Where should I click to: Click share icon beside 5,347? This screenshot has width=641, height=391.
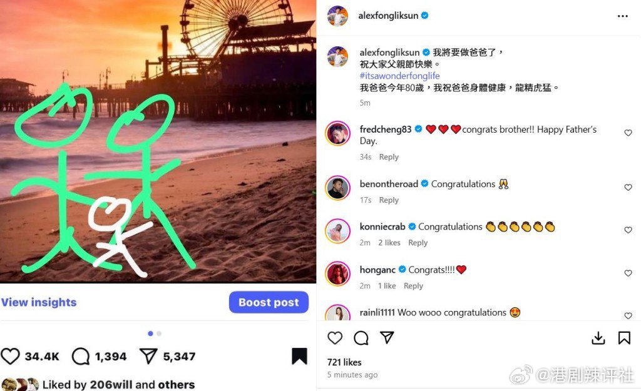(x=148, y=356)
